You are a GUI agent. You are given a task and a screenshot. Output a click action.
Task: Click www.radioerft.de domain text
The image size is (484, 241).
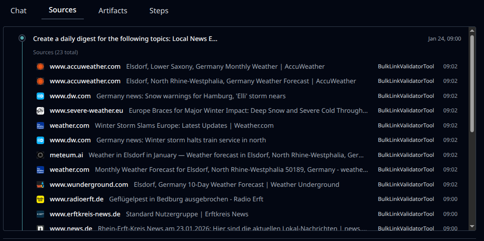coord(77,199)
